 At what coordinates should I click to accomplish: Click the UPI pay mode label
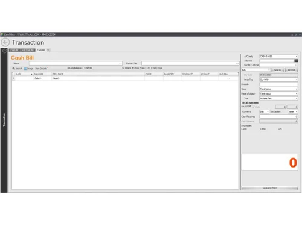pos(280,129)
